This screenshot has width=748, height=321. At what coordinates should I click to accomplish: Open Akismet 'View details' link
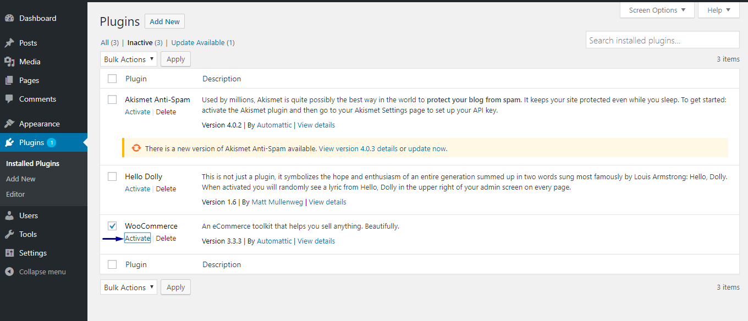[x=316, y=125]
